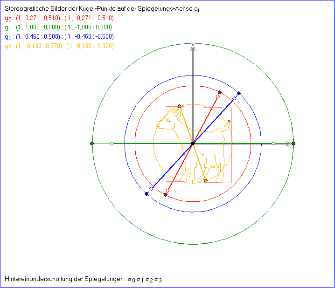Click the vertical axis arrowhead at the top
335x288 pixels.
pos(193,48)
